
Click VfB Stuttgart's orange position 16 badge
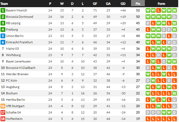(3, 106)
